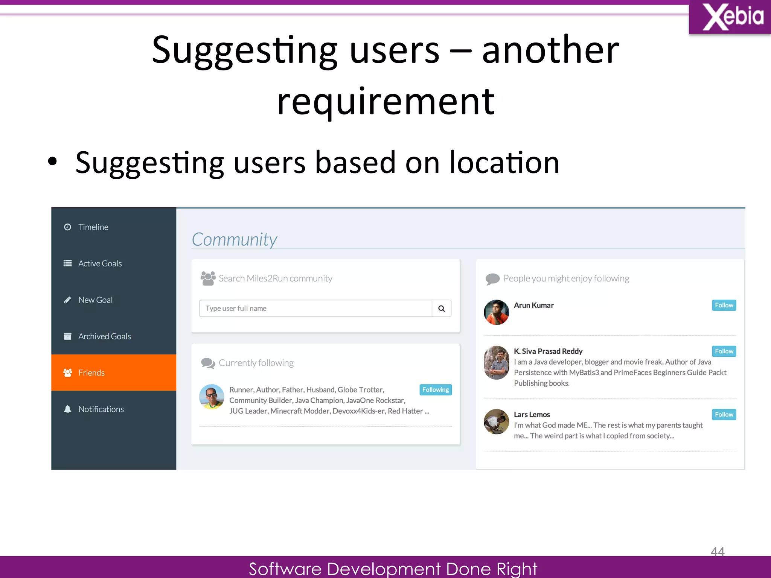Image resolution: width=771 pixels, height=578 pixels.
Task: Follow K. Siva Prasad Reddy
Action: click(x=724, y=351)
